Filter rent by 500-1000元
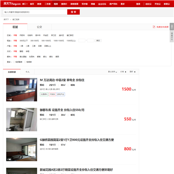Screen dimensions: 174x174 (x=46, y=41)
